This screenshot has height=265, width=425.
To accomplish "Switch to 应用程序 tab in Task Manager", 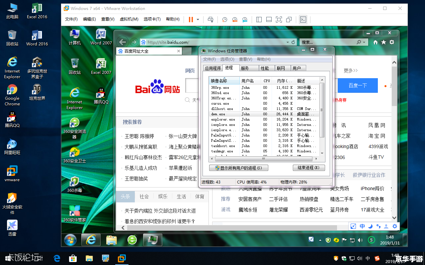I will pos(213,68).
